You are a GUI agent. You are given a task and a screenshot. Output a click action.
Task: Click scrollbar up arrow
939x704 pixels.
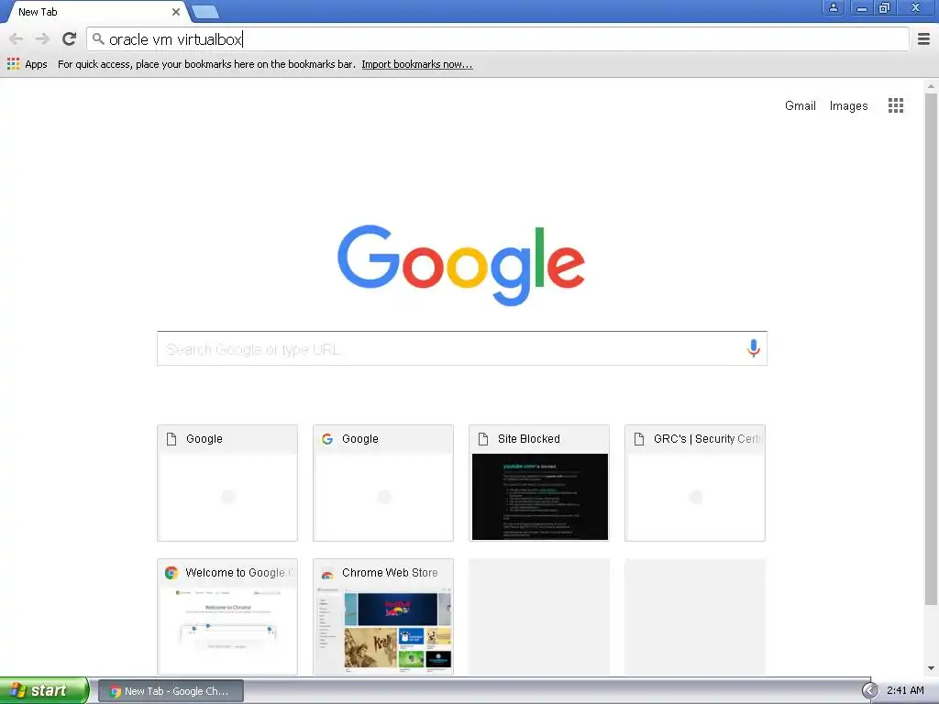click(931, 87)
